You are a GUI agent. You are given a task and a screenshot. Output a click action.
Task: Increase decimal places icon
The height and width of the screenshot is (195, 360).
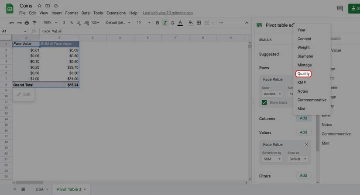[x=86, y=23]
